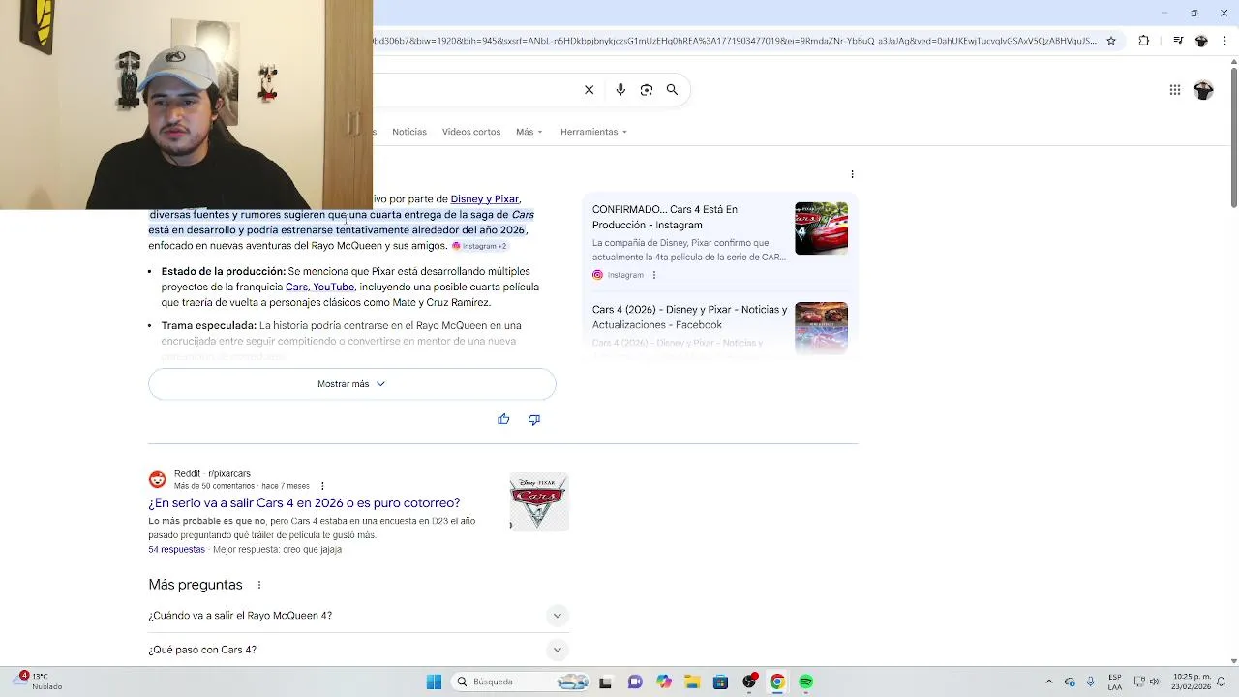Open three-dot menu beside Instagram source

tap(653, 275)
